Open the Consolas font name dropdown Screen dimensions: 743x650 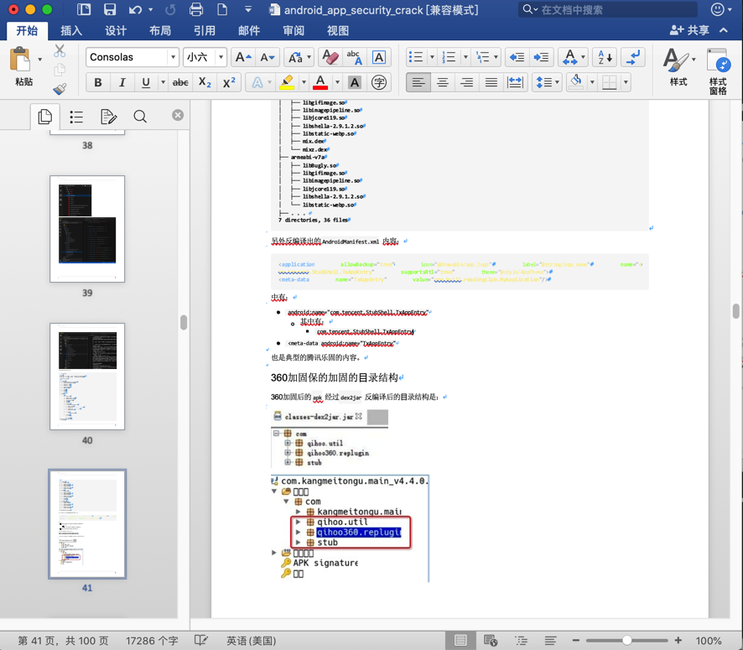coord(173,57)
